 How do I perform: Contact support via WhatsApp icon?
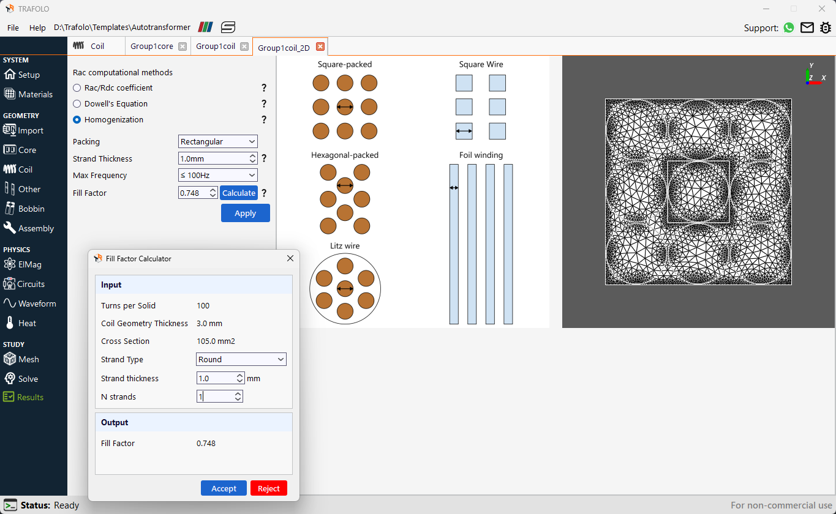tap(789, 28)
